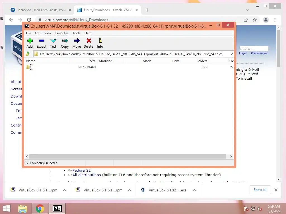Click the 7-Zip address path field

[131, 54]
